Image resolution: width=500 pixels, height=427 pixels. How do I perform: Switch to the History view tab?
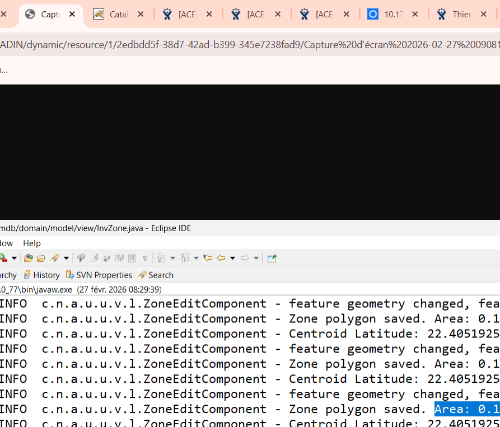[x=41, y=275]
